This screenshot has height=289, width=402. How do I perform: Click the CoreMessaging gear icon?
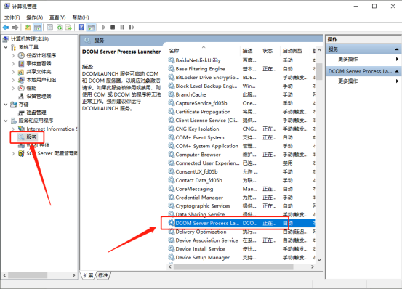pos(171,189)
